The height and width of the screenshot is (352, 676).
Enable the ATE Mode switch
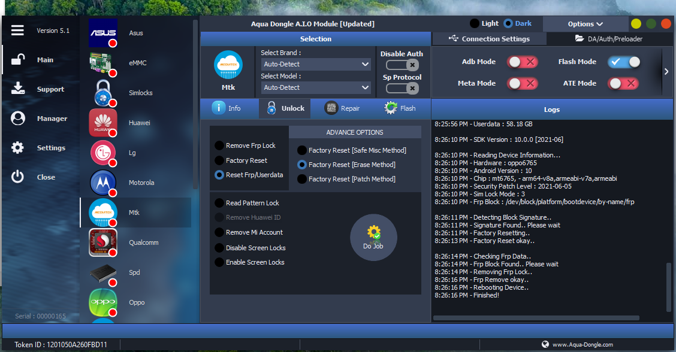click(623, 83)
